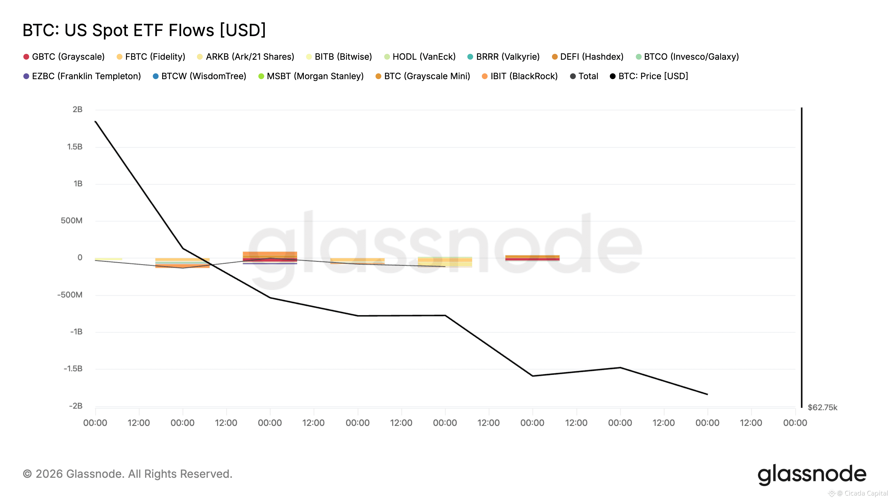Select the 1B y-axis label
This screenshot has height=500, width=890.
coord(78,184)
